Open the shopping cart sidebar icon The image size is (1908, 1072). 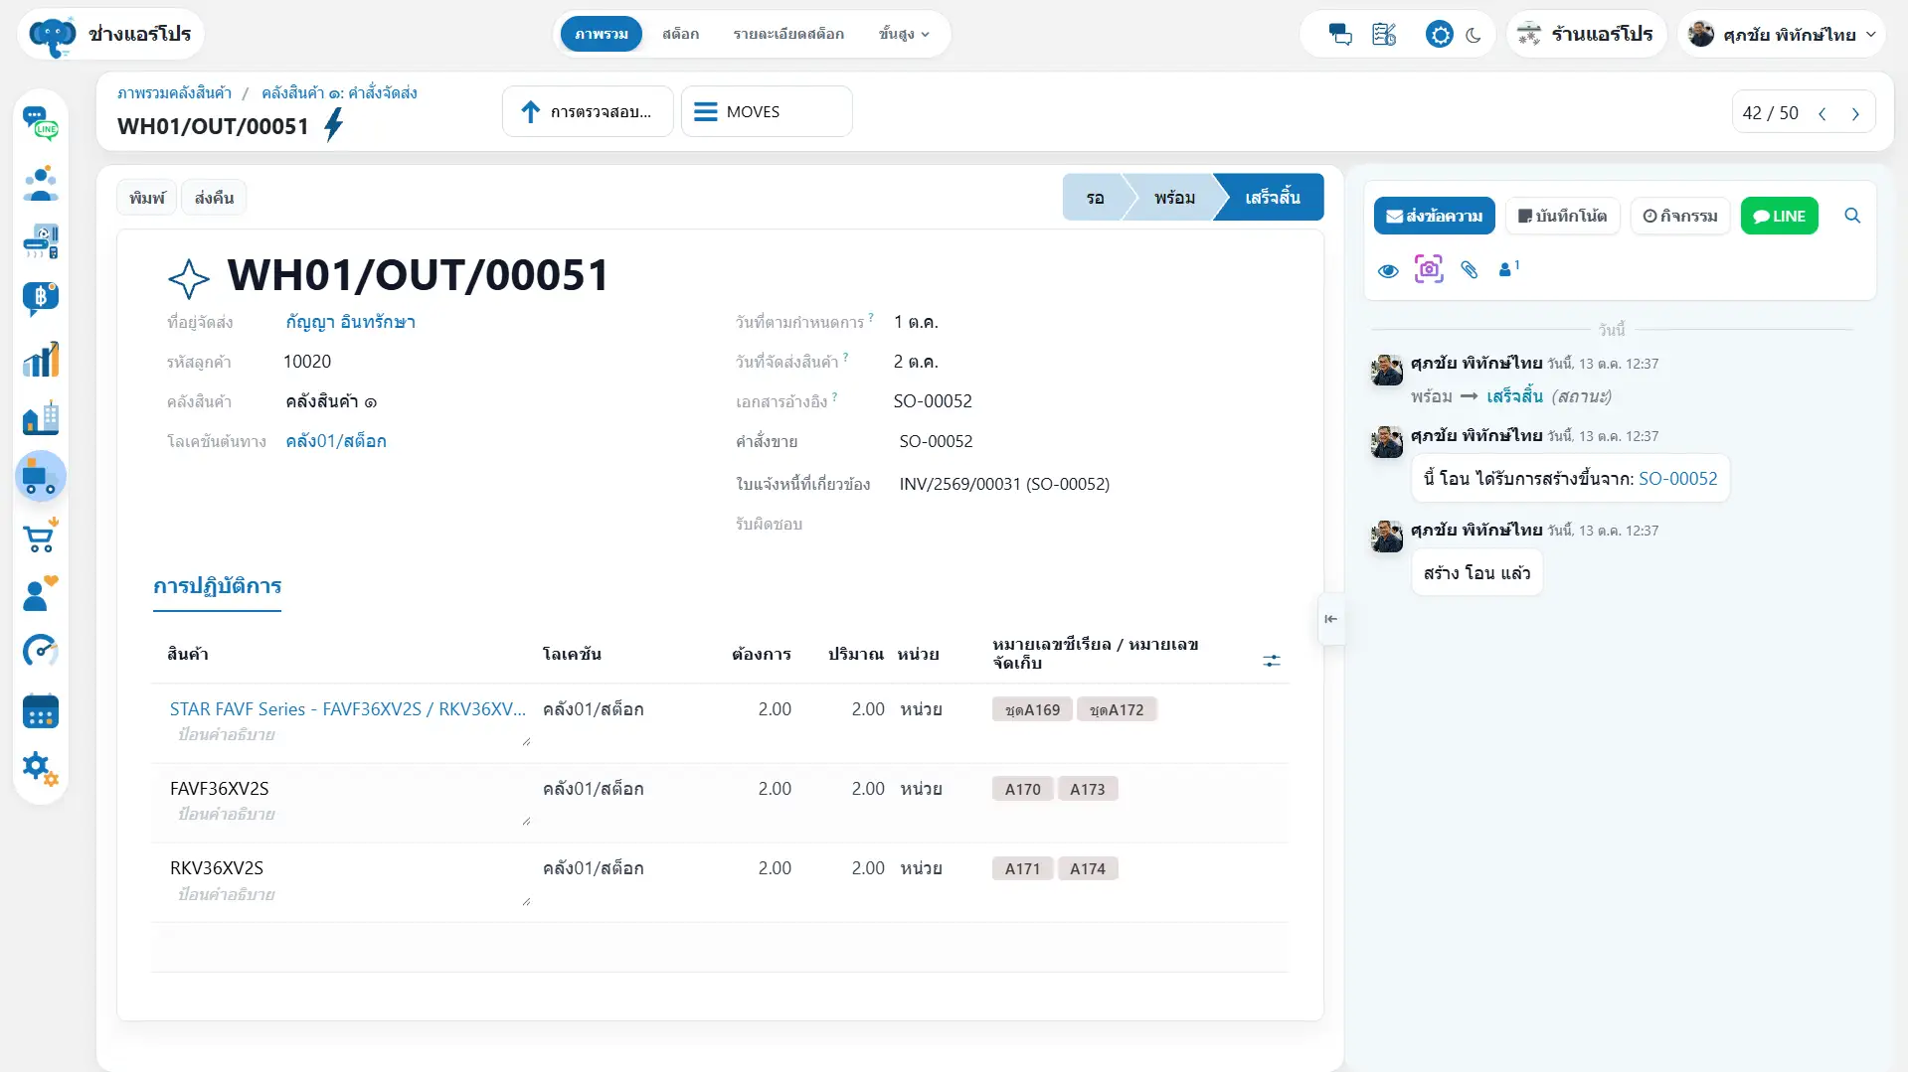pos(41,536)
